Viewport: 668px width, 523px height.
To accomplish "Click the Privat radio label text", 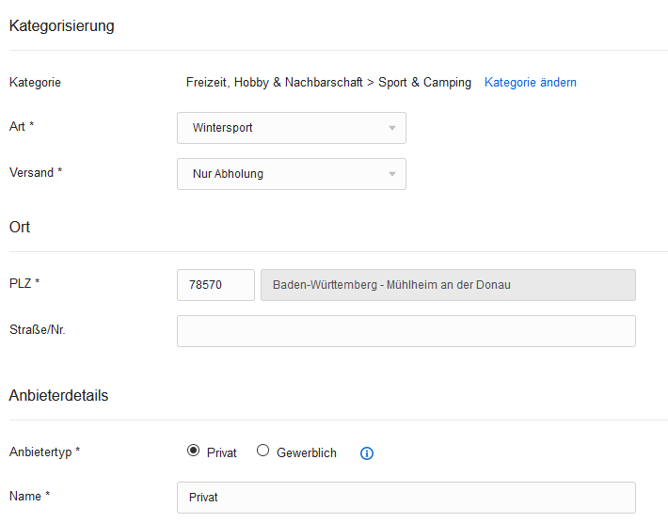I will [x=221, y=452].
